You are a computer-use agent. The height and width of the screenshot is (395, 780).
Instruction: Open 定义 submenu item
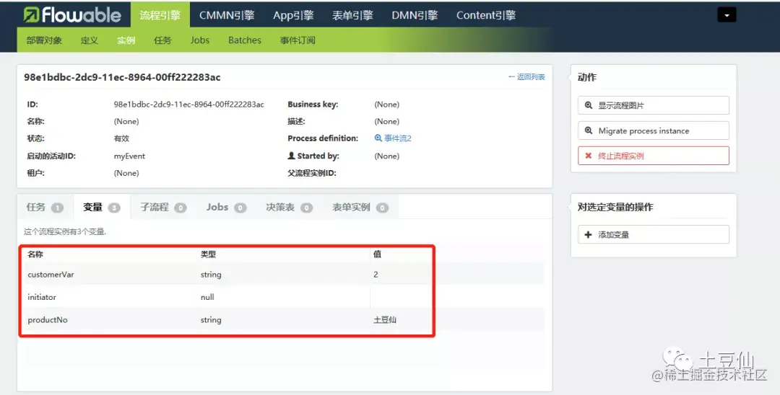(x=90, y=40)
